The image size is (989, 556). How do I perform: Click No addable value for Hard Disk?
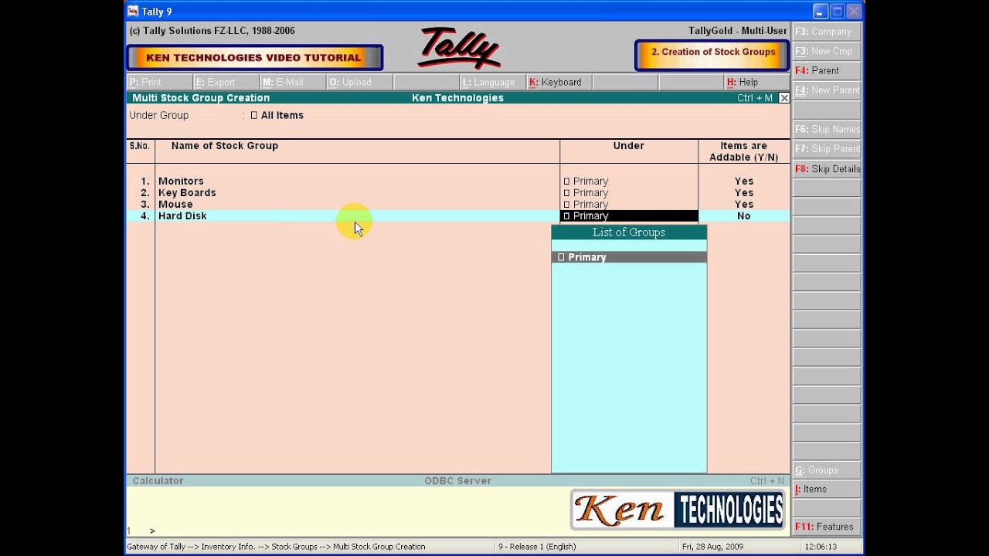coord(744,216)
